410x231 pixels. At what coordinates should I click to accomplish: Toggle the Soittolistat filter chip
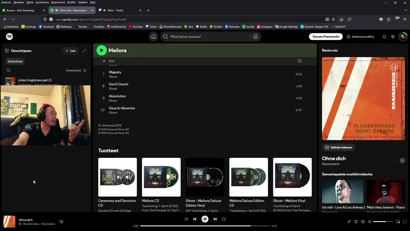tap(15, 61)
